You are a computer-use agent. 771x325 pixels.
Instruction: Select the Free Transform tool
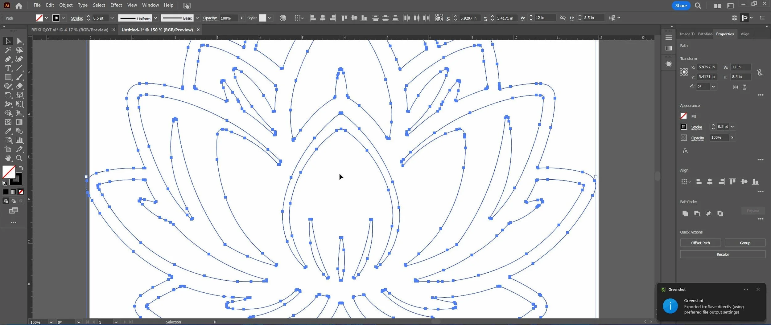point(19,104)
